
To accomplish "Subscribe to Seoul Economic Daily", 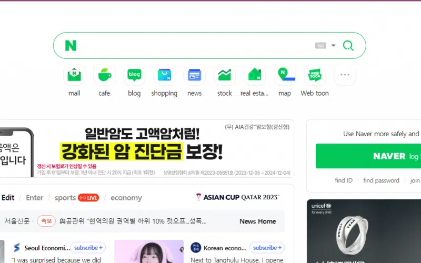I will click(x=88, y=248).
